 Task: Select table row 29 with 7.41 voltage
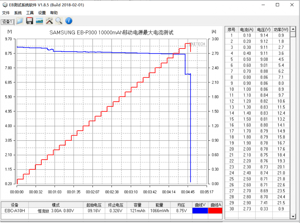(257, 203)
